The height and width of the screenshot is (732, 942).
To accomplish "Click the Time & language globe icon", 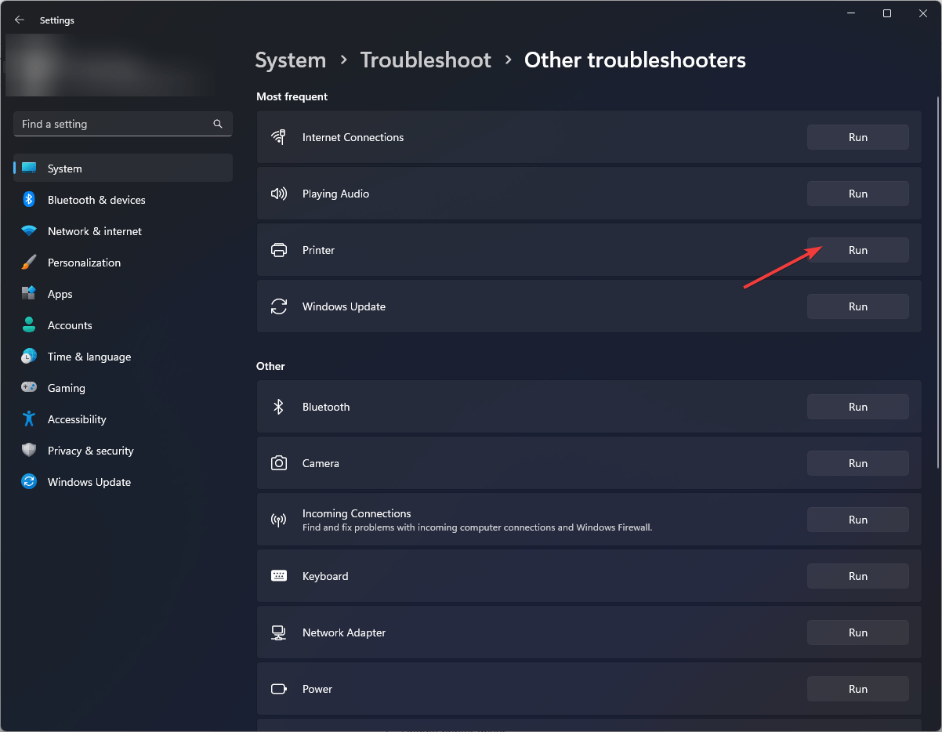I will pyautogui.click(x=29, y=357).
